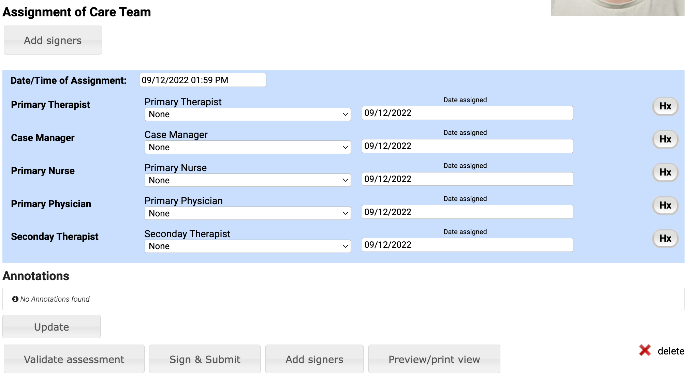This screenshot has width=689, height=379.
Task: Click the red X delete icon
Action: 645,350
